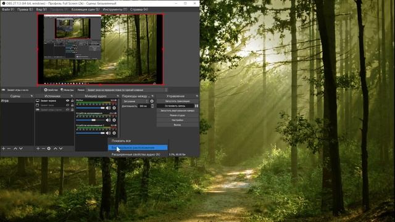Click the OBS logo in the title bar
Viewport: 395px width, 222px height.
3,3
